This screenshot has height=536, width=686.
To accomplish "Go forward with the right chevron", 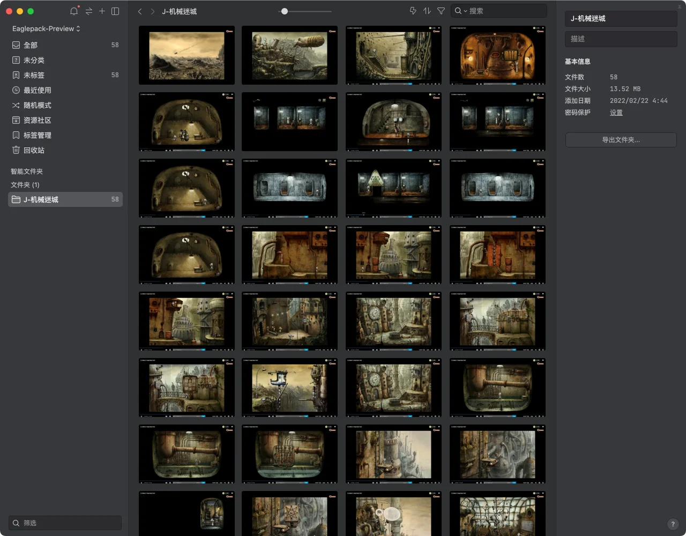I will pyautogui.click(x=153, y=11).
